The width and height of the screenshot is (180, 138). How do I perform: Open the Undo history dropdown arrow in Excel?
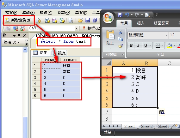coord(132,15)
